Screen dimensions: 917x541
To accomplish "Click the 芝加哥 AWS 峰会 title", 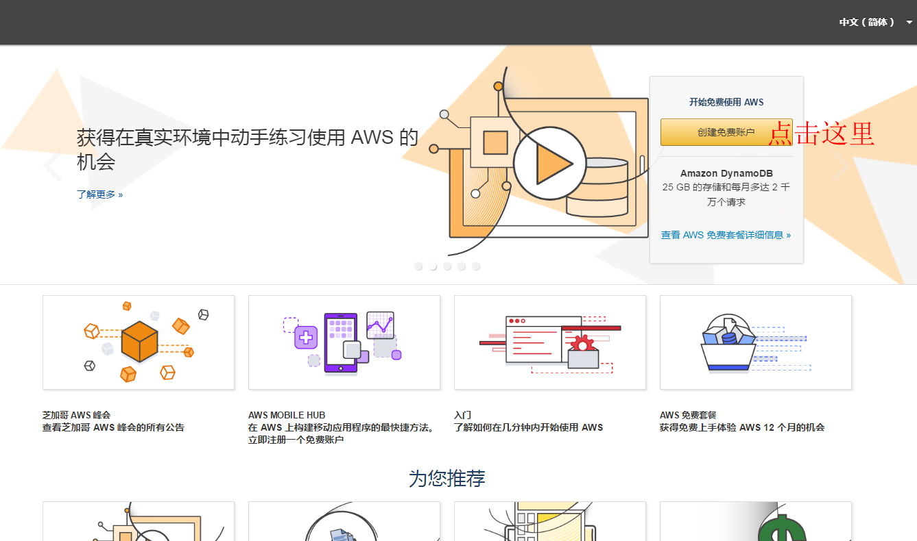I will pos(76,415).
